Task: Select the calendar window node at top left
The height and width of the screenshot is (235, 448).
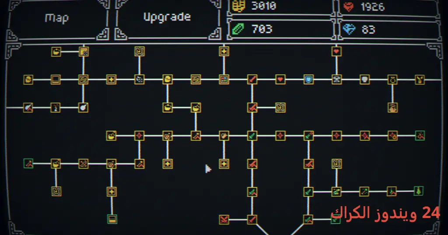Action: coord(84,52)
